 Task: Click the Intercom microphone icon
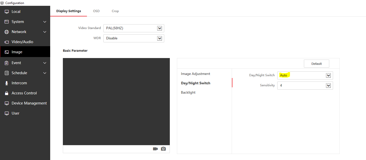click(7, 83)
